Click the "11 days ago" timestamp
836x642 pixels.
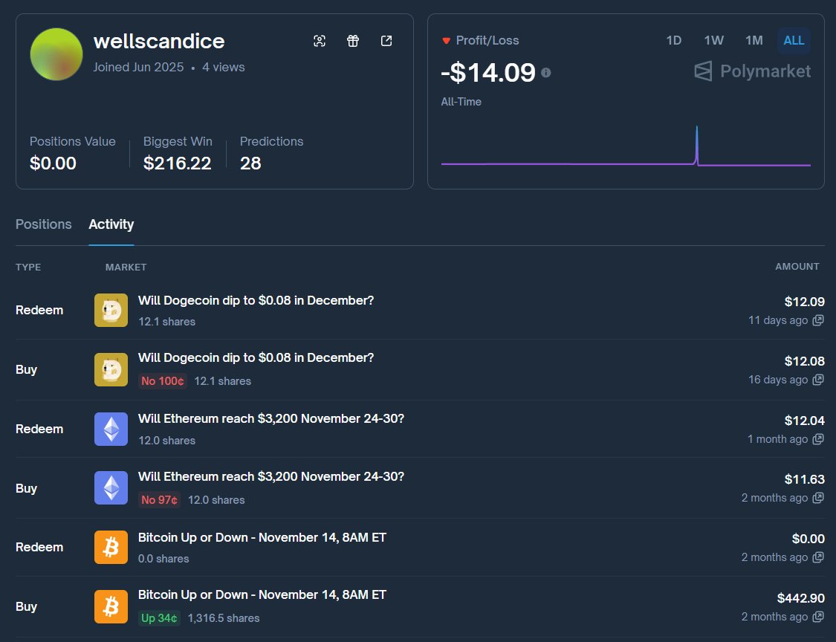(778, 320)
